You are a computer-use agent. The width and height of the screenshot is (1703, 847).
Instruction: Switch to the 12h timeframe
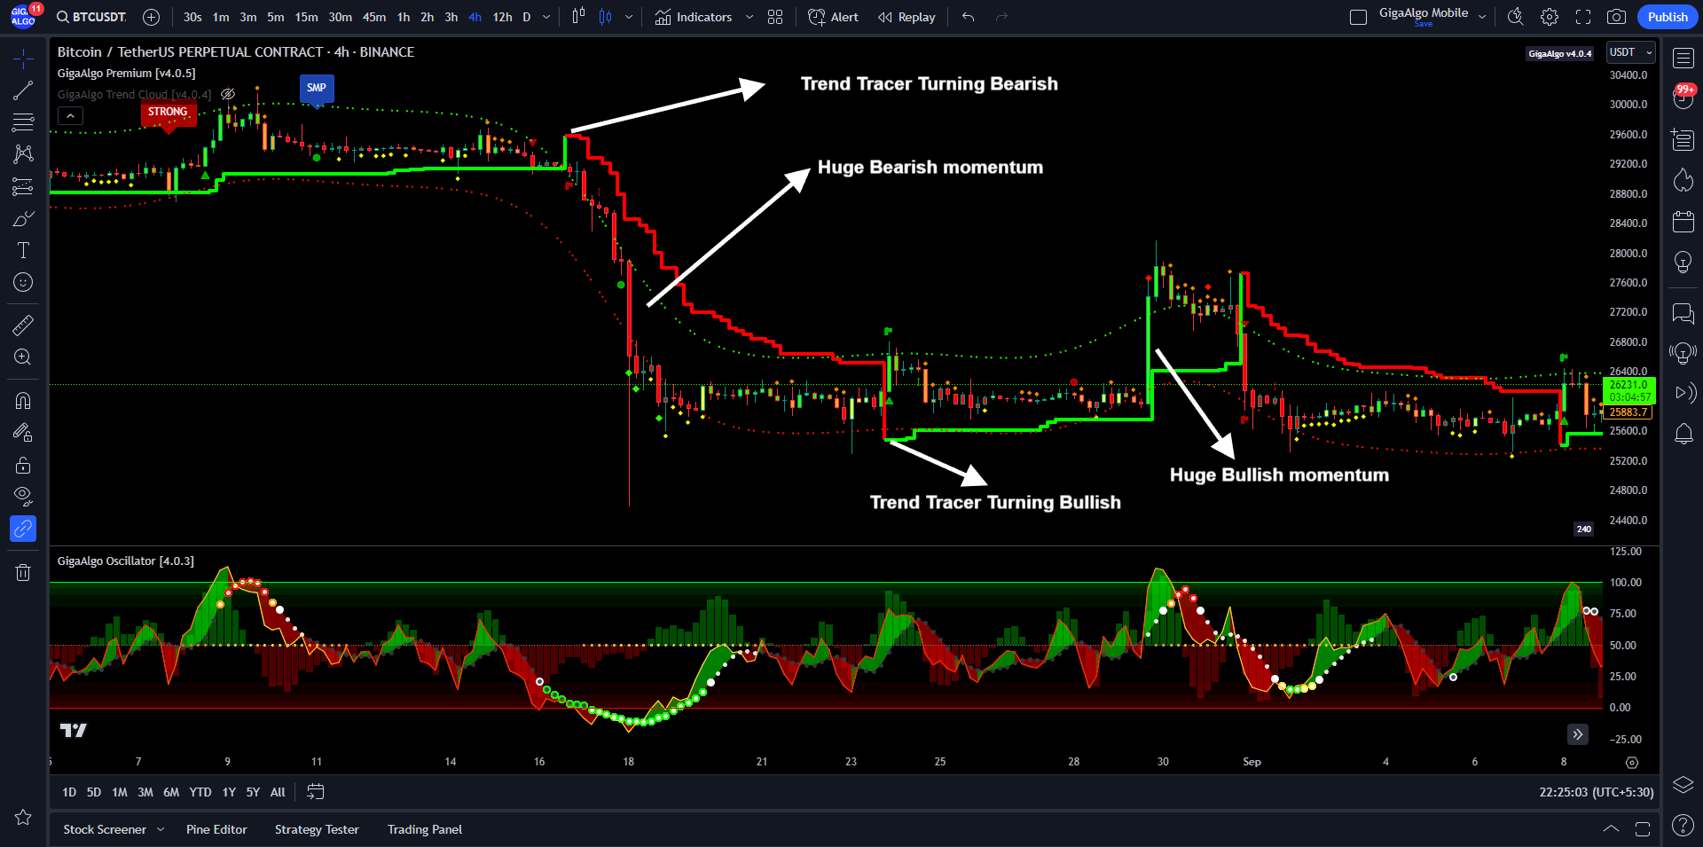point(502,17)
